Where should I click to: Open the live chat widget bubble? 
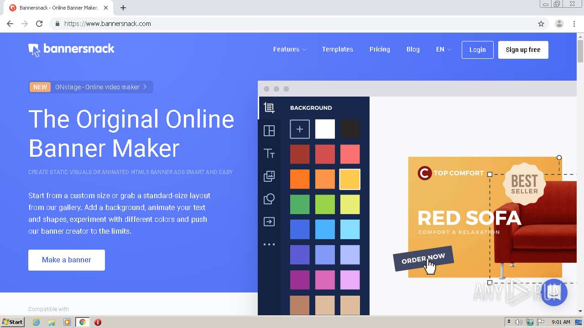pyautogui.click(x=554, y=292)
